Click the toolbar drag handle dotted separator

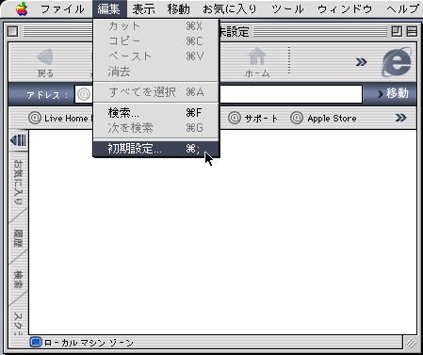coord(289,60)
